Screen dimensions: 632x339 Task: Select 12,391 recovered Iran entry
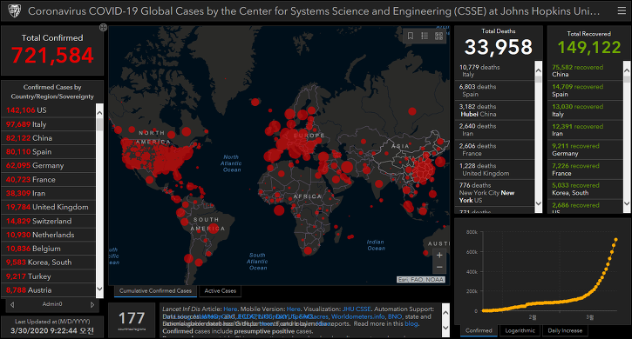tap(585, 130)
